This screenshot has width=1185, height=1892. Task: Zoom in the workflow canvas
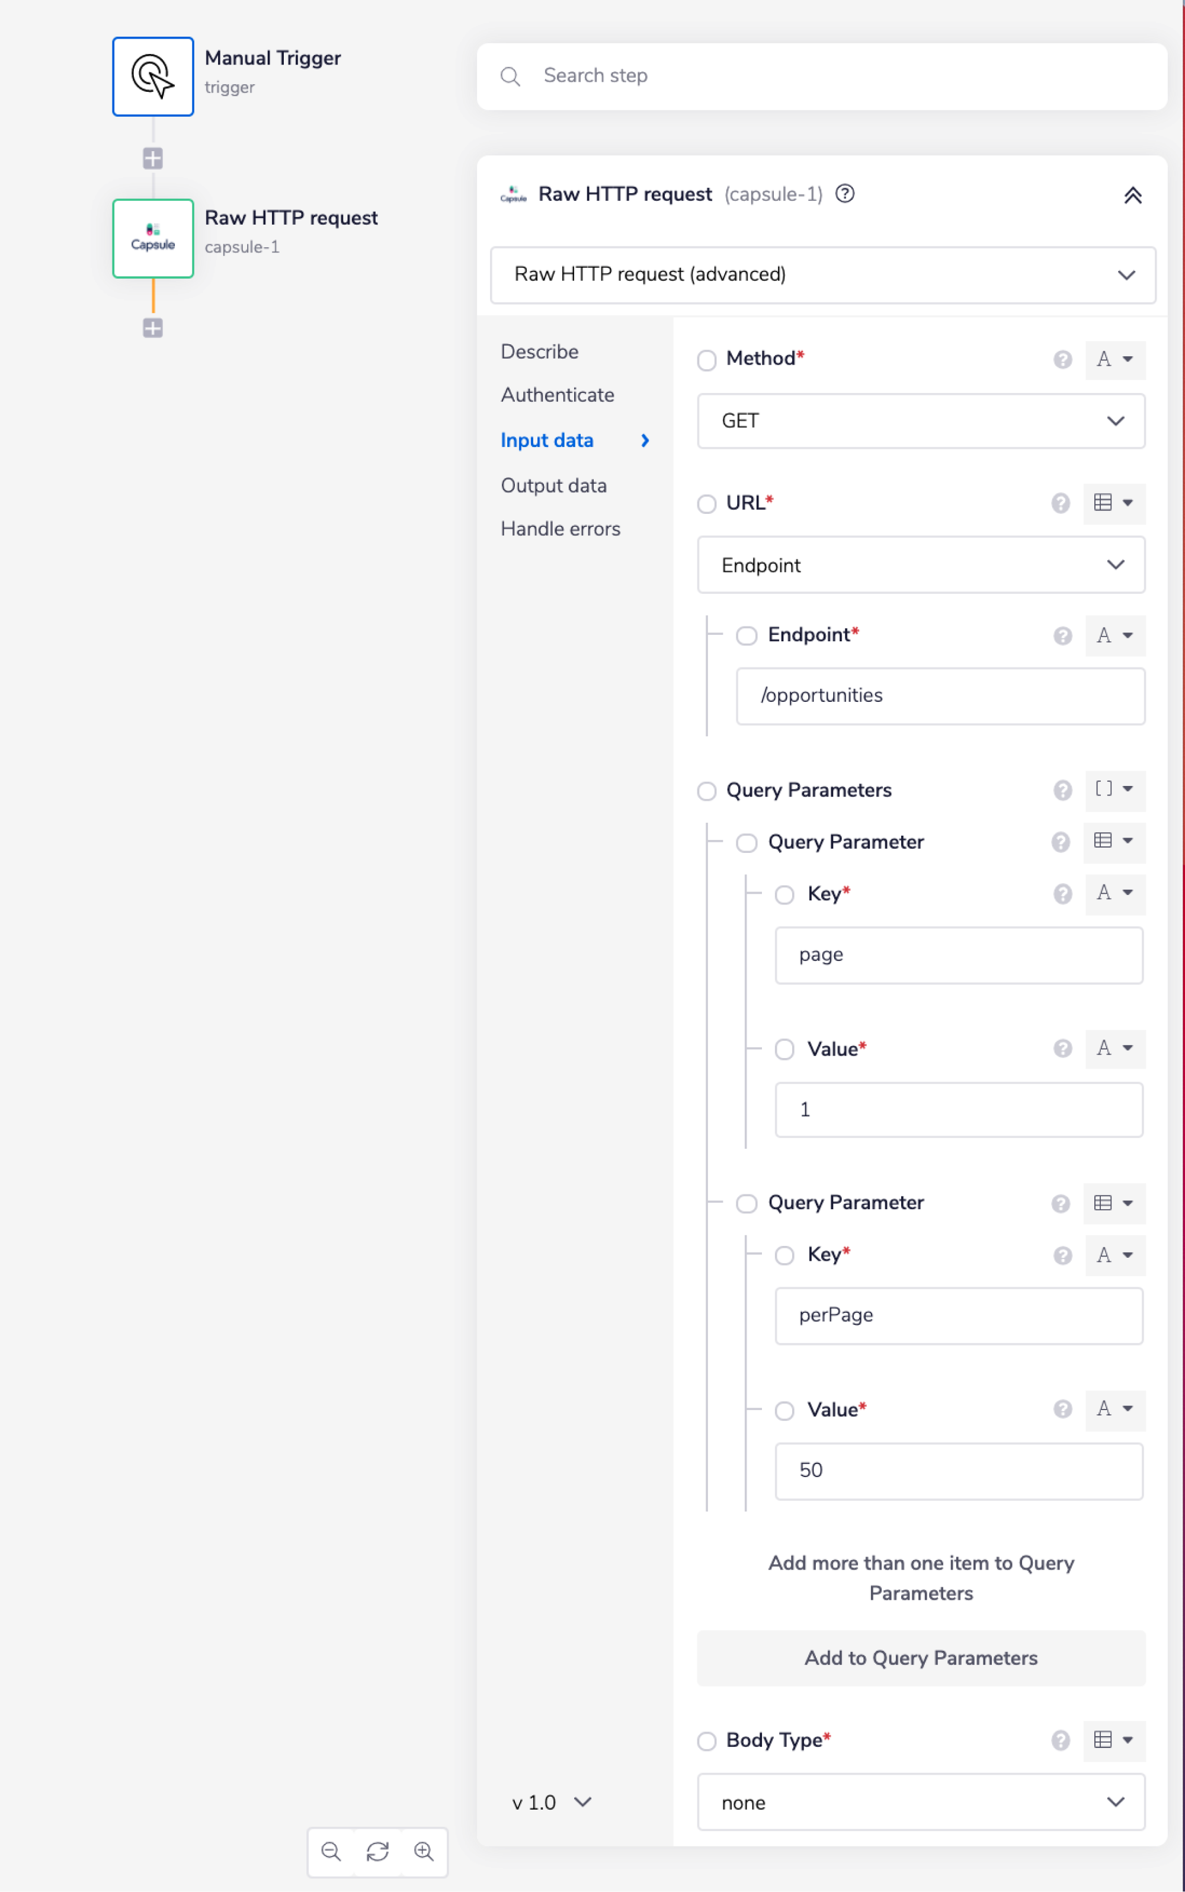(424, 1851)
